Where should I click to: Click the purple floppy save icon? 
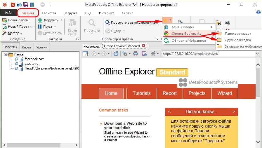26,4
